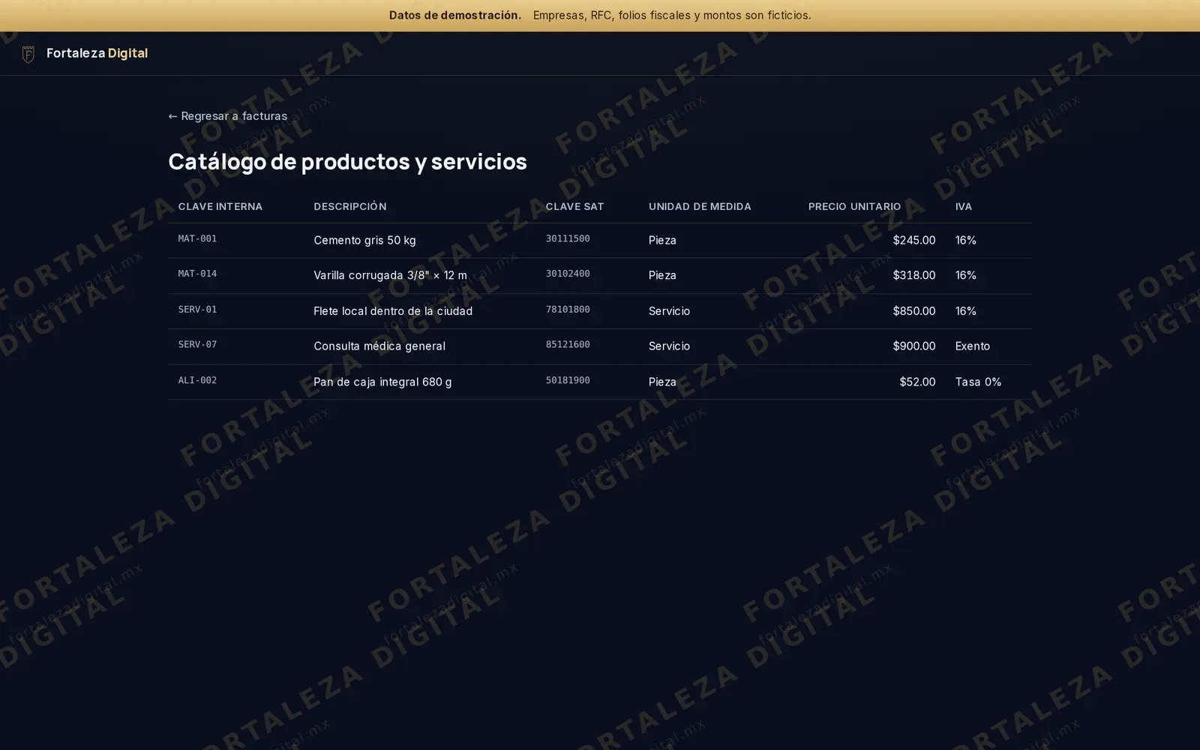Go back via Regresar a facturas
Image resolution: width=1200 pixels, height=750 pixels.
(x=228, y=116)
